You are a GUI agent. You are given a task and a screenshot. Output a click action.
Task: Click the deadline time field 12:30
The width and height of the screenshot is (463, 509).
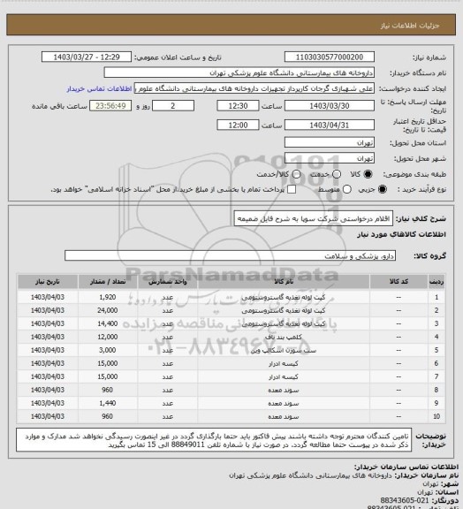pyautogui.click(x=238, y=106)
